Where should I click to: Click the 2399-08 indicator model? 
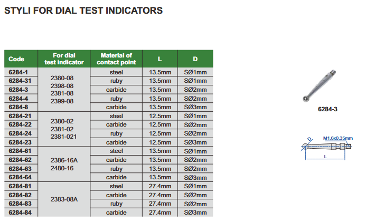click(62, 101)
